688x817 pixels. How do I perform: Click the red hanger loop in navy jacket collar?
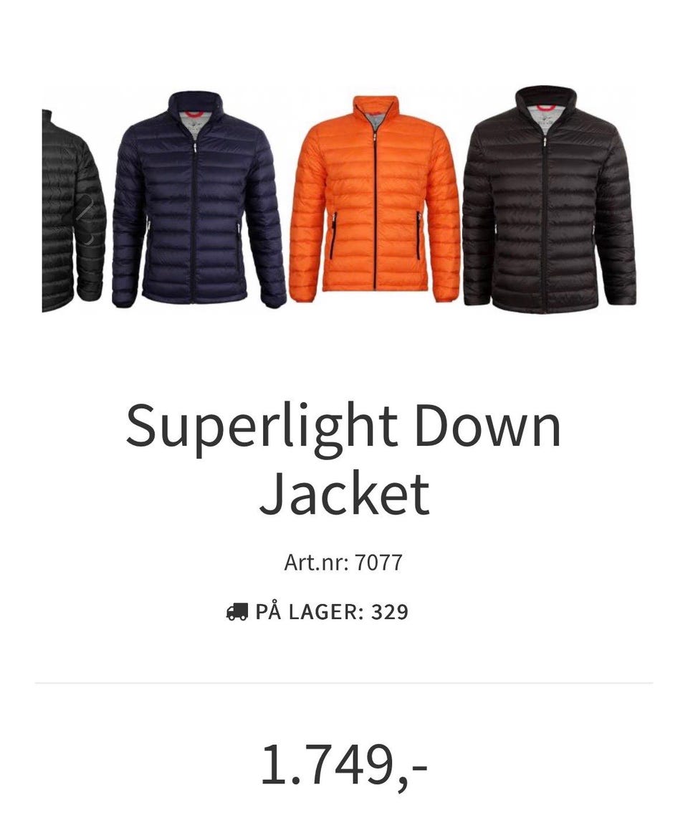pyautogui.click(x=194, y=113)
